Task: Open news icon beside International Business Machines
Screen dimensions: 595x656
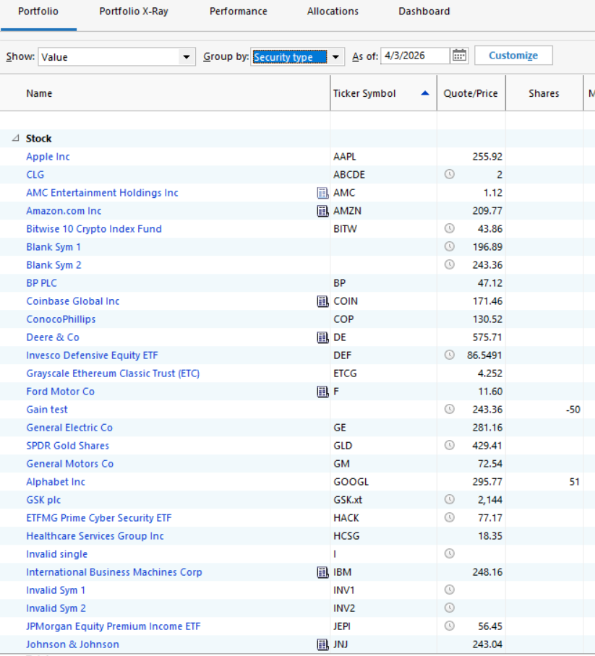Action: pyautogui.click(x=322, y=572)
